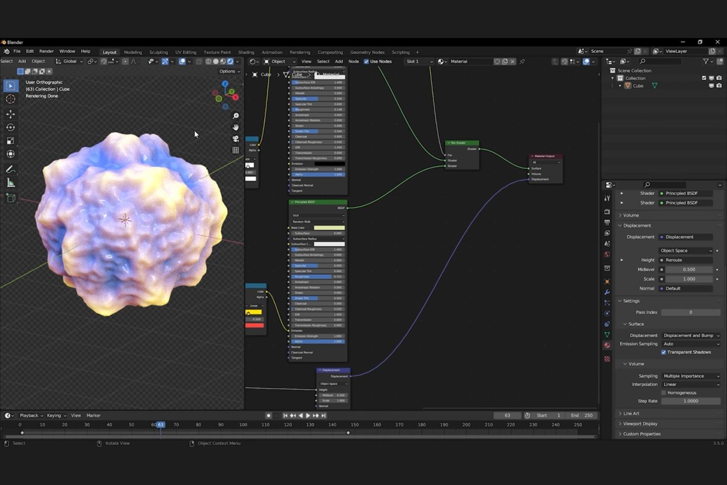The image size is (727, 485).
Task: Open the Object Space dropdown in the Displacement node
Action: pos(333,383)
